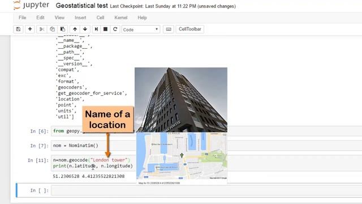This screenshot has width=362, height=204.
Task: Click the 'util' output line
Action: coord(64,117)
